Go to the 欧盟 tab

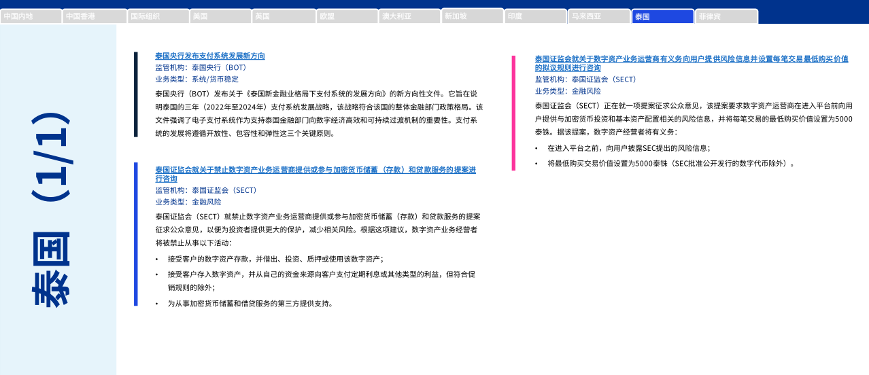pyautogui.click(x=347, y=16)
